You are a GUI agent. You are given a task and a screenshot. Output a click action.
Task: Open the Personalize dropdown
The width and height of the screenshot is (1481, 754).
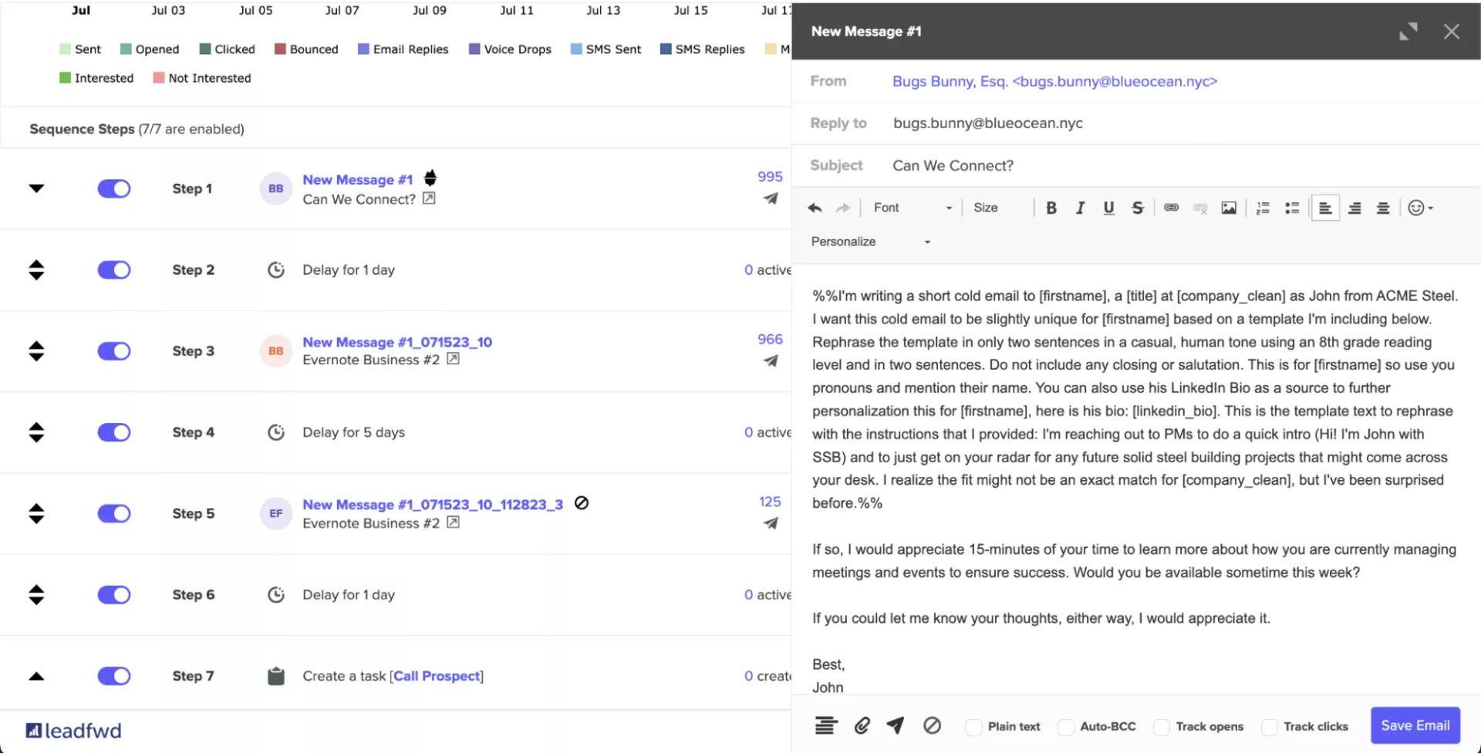(x=871, y=242)
